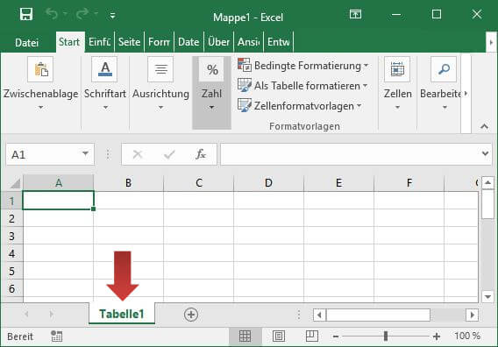498x347 pixels.
Task: Select column F header
Action: pyautogui.click(x=409, y=183)
